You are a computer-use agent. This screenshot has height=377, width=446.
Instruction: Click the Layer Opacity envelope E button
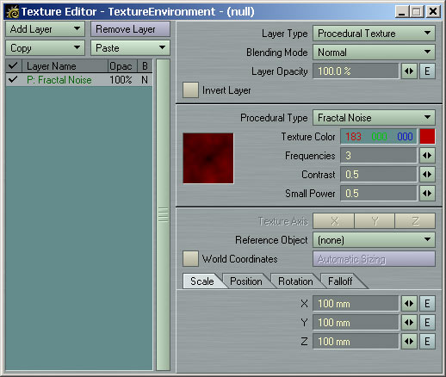427,71
